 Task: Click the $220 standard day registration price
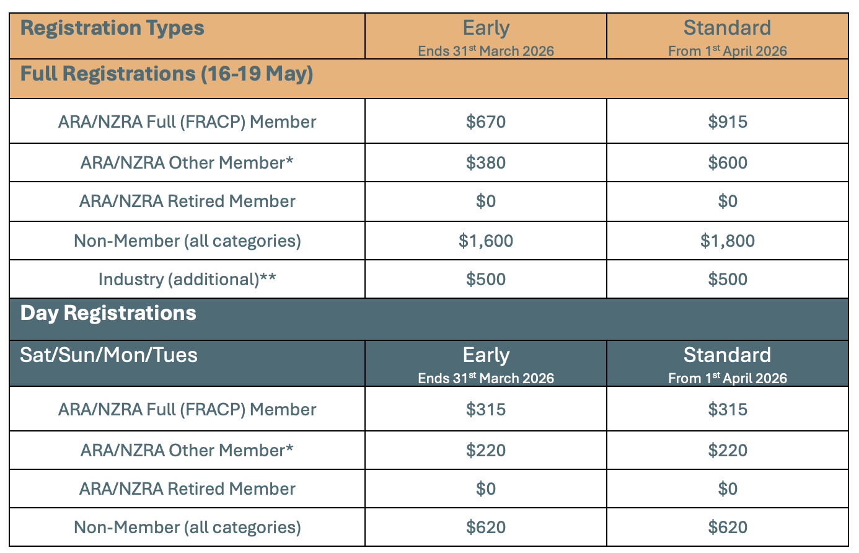[x=728, y=450]
